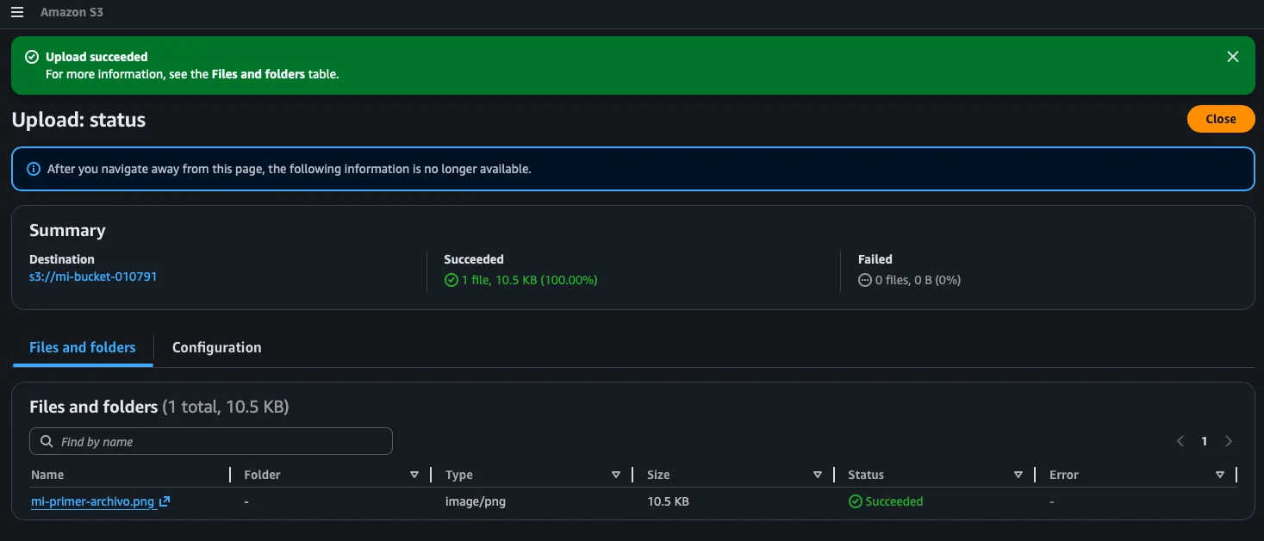Click the Find by name search field
This screenshot has width=1264, height=541.
click(x=211, y=441)
